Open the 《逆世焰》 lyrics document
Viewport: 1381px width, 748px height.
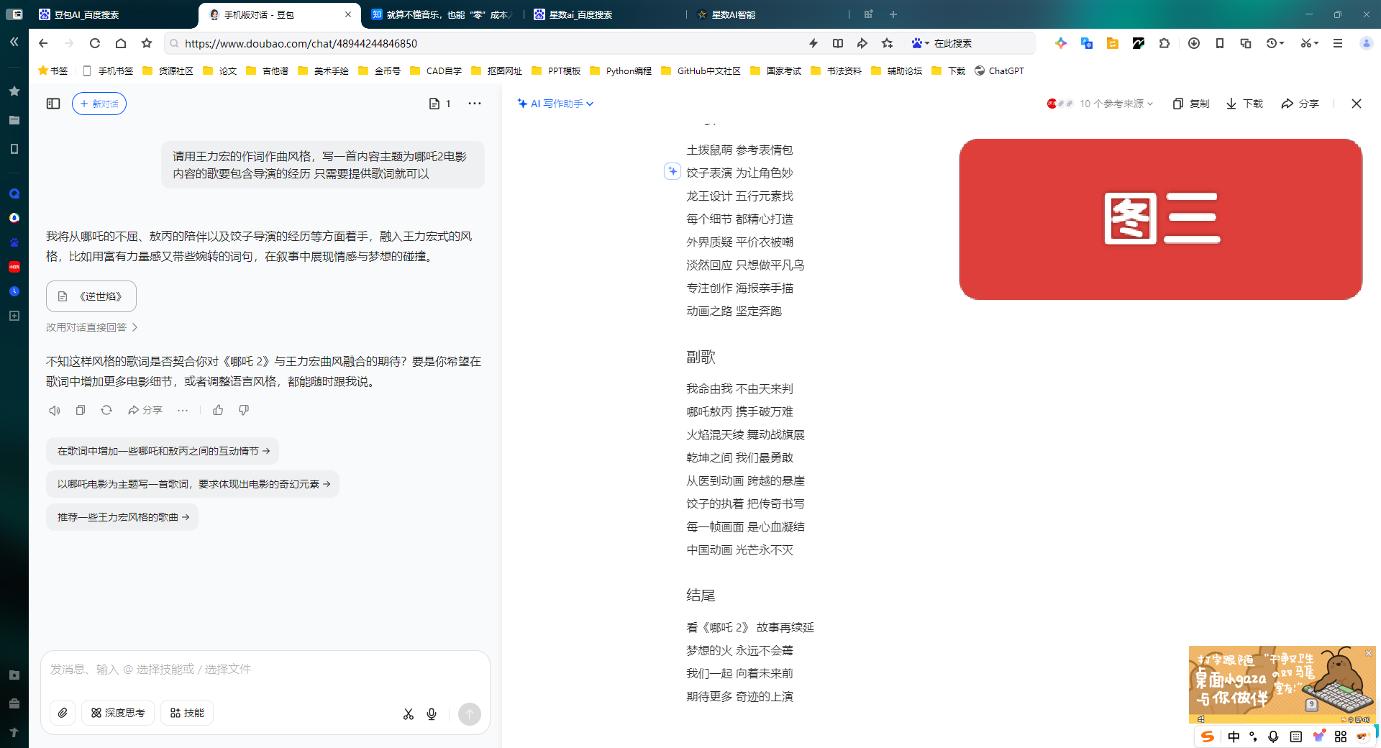click(91, 296)
